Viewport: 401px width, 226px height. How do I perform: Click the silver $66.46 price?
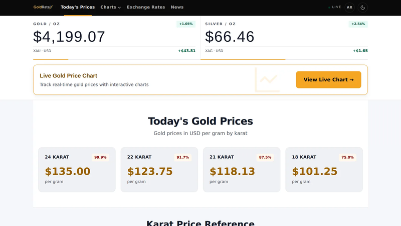[230, 37]
